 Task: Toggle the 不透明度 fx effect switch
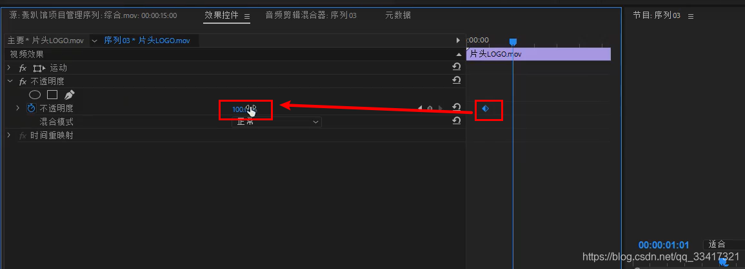click(x=23, y=82)
